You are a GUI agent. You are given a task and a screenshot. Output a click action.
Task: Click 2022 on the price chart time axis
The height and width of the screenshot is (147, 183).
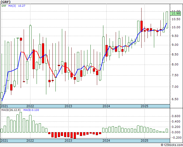[30, 106]
